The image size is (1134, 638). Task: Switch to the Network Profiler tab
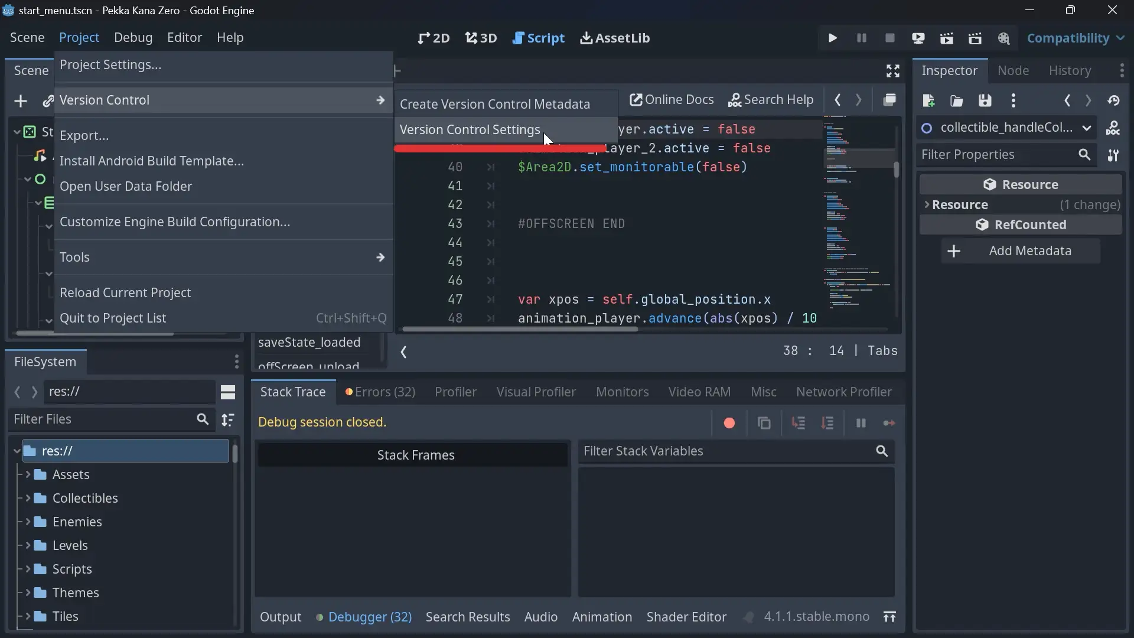pos(843,392)
